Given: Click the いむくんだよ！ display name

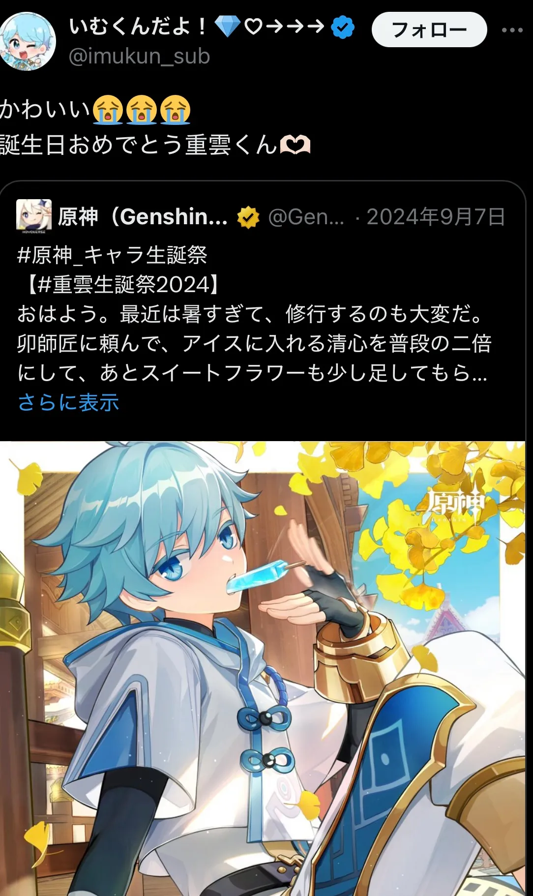Looking at the screenshot, I should coord(138,27).
